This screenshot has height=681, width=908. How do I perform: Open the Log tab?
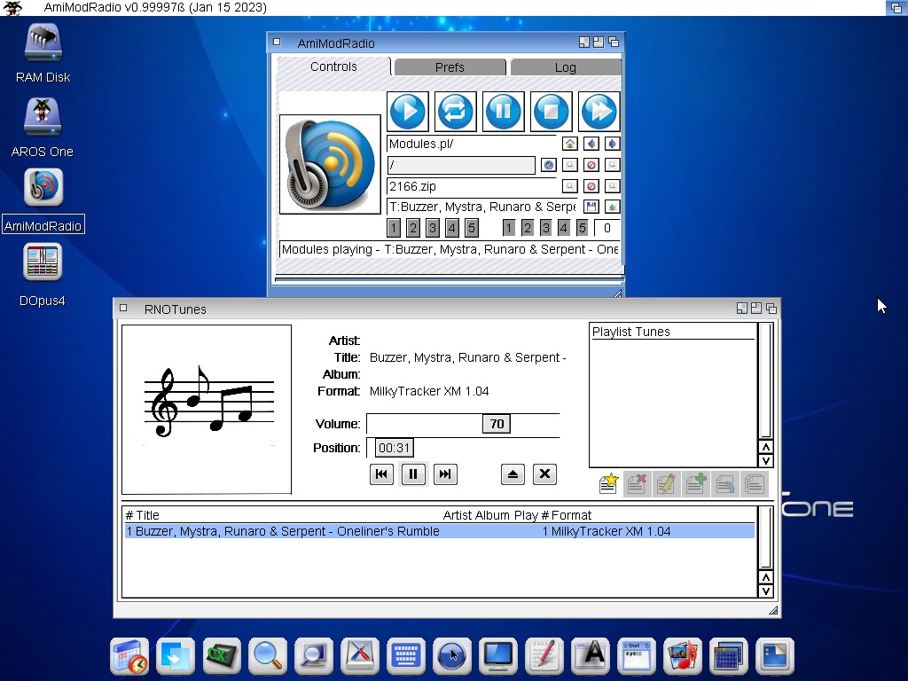pyautogui.click(x=565, y=67)
